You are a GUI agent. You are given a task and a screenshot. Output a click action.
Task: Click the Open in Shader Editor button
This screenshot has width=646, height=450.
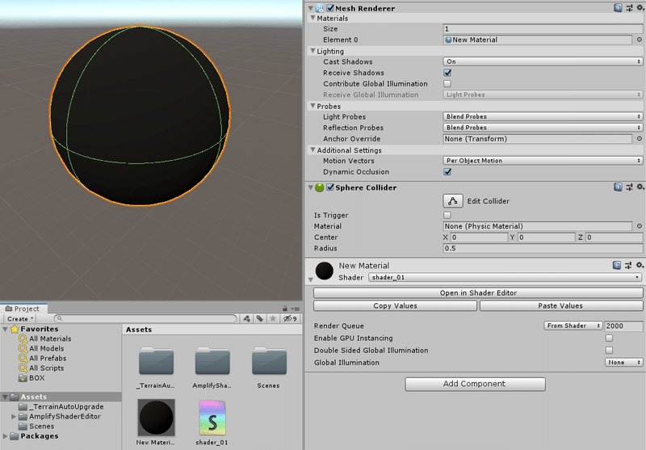click(478, 293)
